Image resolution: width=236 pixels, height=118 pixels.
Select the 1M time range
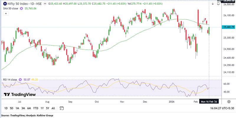[x=18, y=108]
